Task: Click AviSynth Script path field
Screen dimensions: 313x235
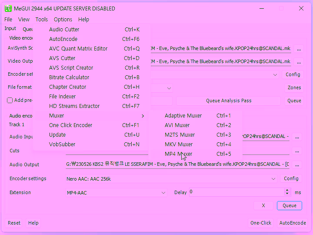Action: click(220, 49)
